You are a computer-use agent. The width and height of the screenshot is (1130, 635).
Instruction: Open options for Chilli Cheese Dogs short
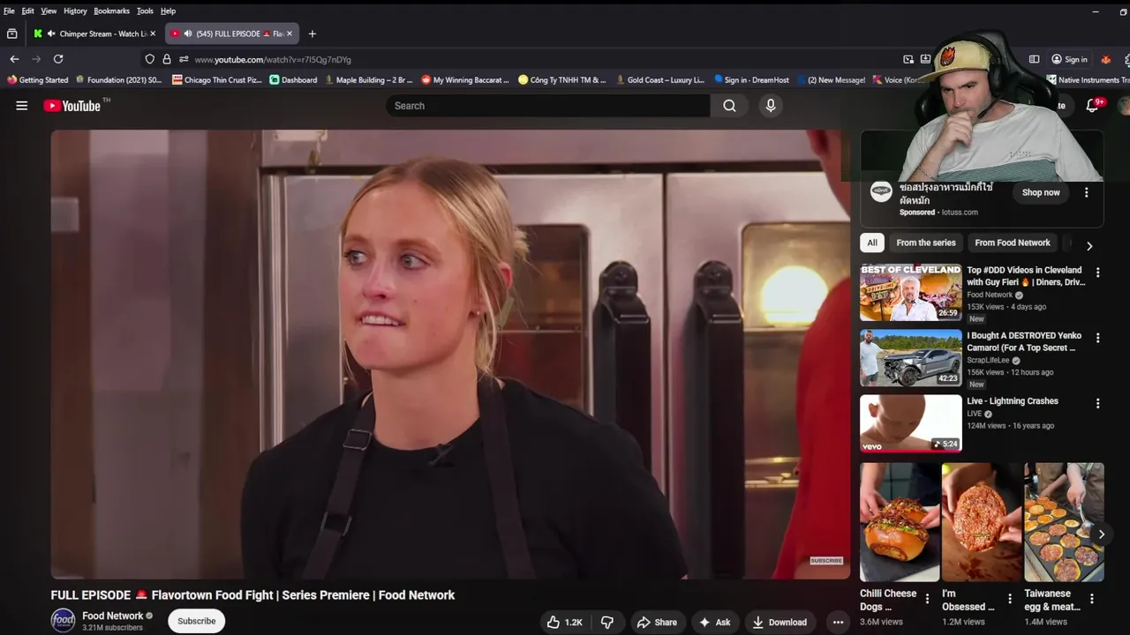[927, 599]
